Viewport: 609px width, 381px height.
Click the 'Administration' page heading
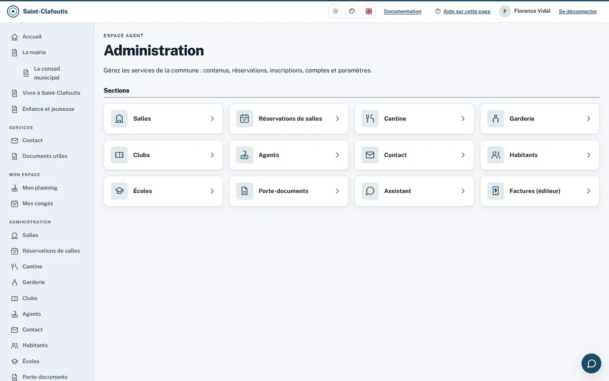coord(154,50)
